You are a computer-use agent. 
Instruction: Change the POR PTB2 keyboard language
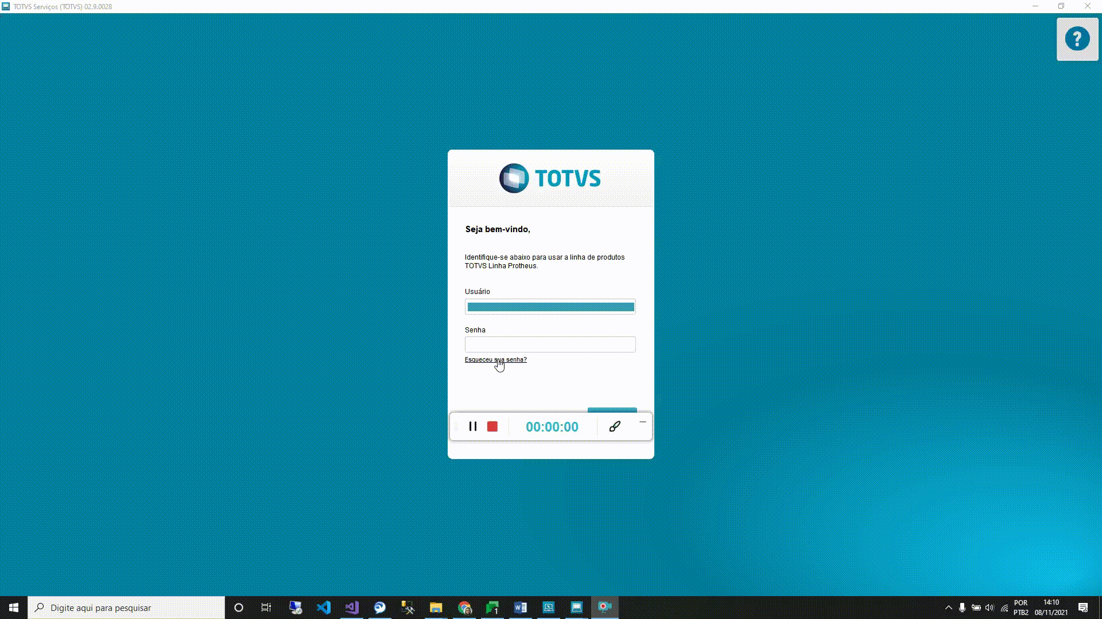point(1021,608)
